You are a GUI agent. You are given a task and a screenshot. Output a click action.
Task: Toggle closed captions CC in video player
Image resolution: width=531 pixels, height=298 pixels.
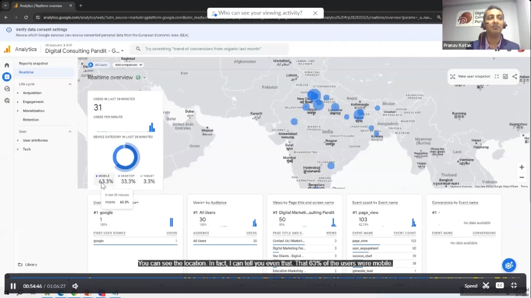(x=500, y=286)
